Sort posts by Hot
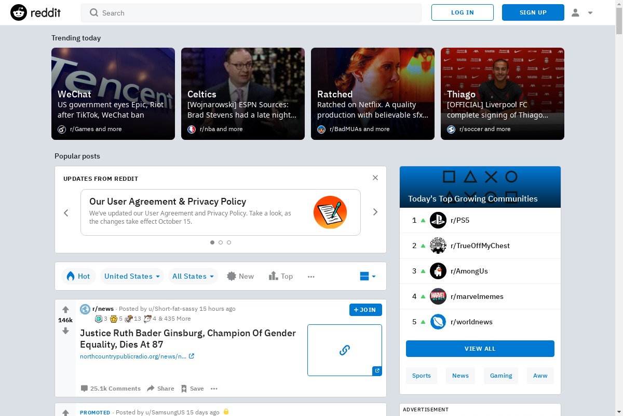The height and width of the screenshot is (416, 623). [x=77, y=276]
